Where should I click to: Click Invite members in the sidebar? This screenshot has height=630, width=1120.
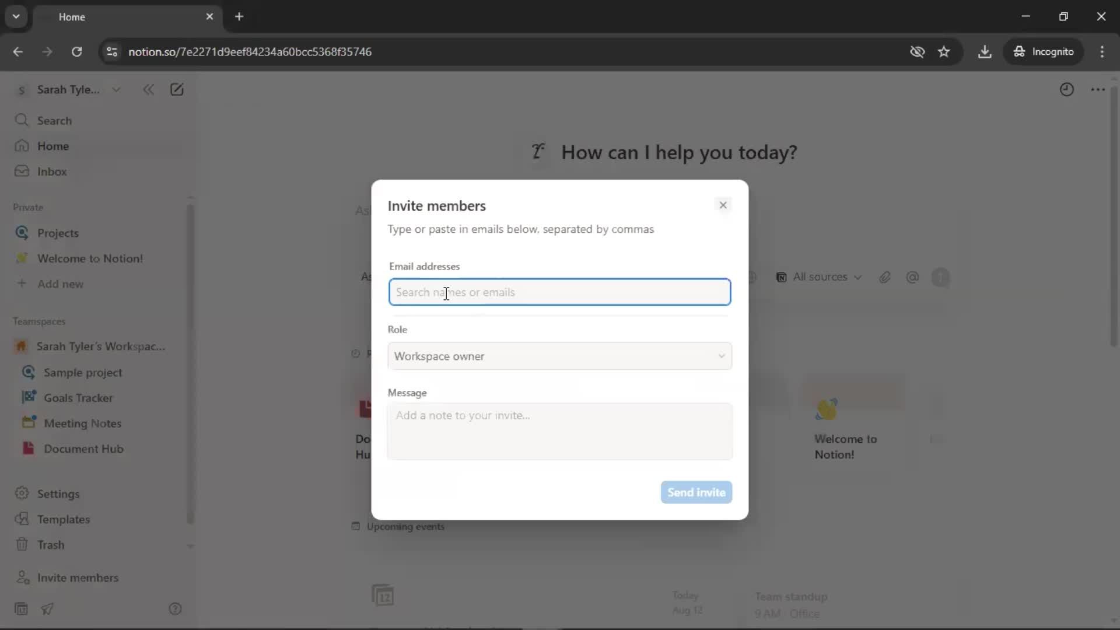[78, 577]
